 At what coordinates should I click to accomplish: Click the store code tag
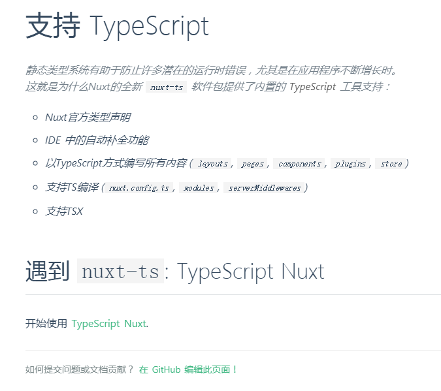(391, 164)
